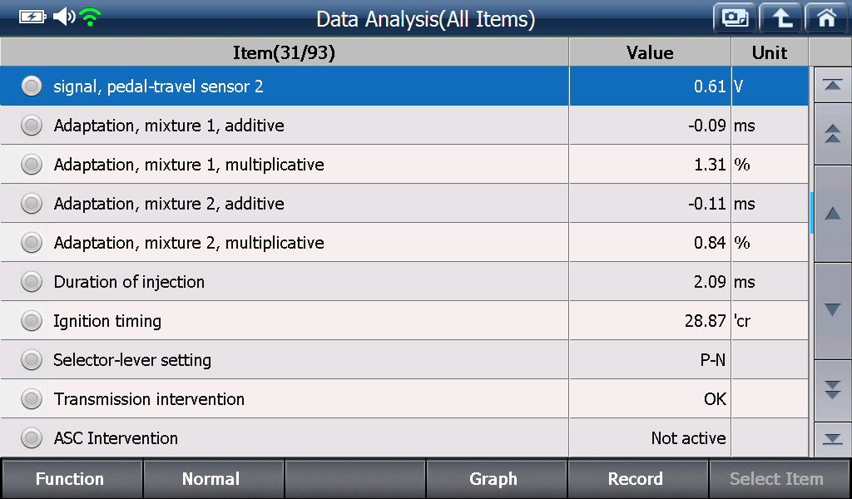Click the Value column header
Image resolution: width=852 pixels, height=499 pixels.
[650, 52]
